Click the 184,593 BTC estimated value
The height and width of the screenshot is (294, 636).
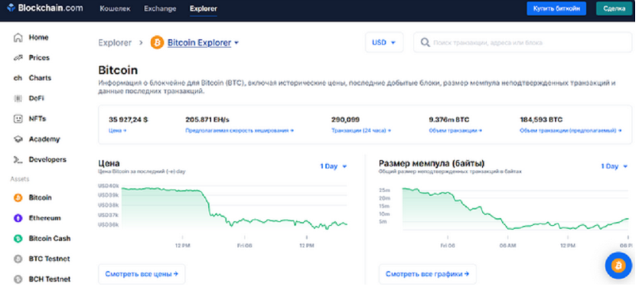click(541, 119)
